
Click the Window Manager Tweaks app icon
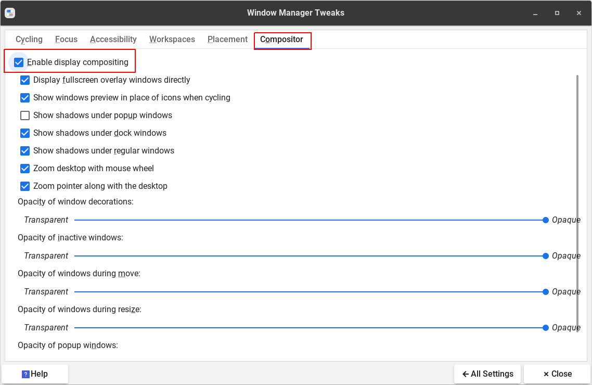10,13
